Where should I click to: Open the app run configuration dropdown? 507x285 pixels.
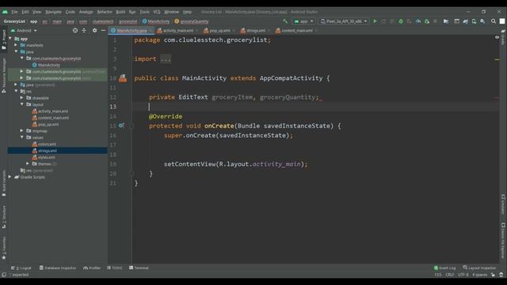coord(303,21)
